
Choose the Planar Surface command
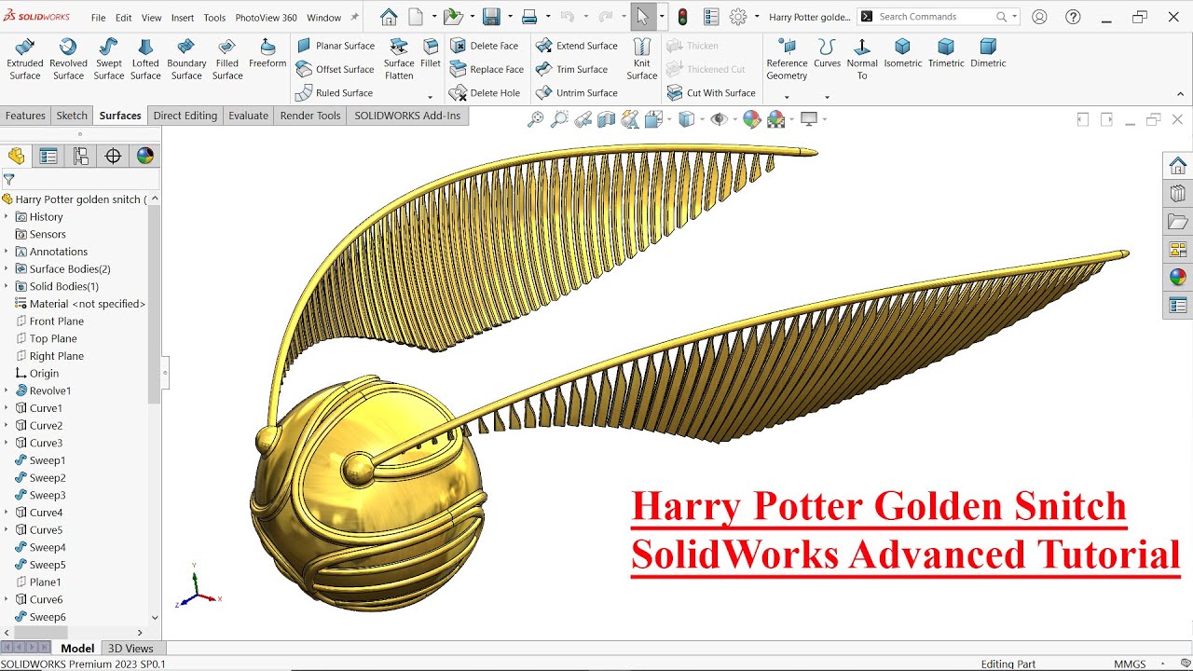pos(336,46)
